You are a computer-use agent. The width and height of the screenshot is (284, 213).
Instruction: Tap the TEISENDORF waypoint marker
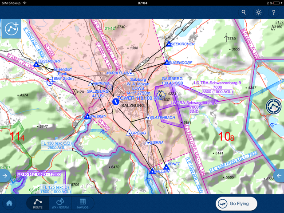tap(36, 65)
